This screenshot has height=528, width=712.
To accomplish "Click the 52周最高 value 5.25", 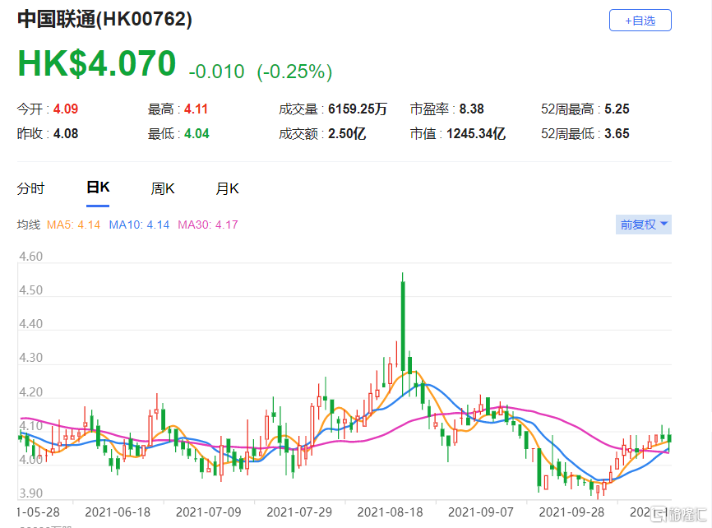I will (616, 109).
